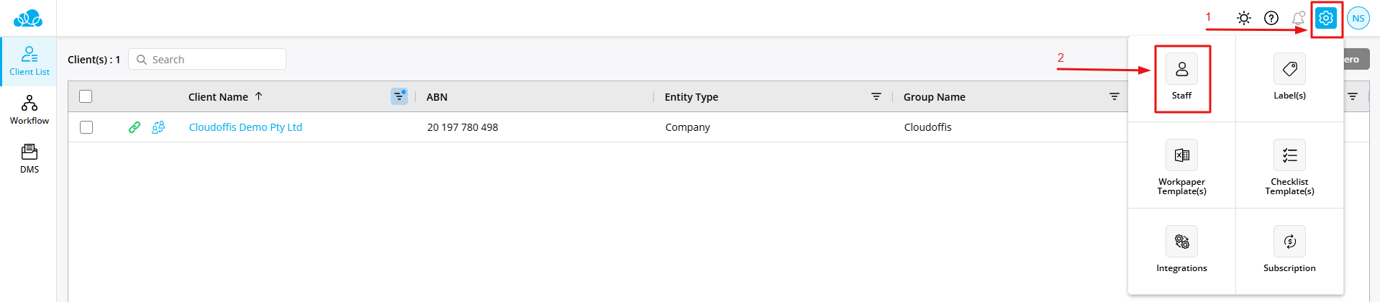Open the settings gear menu
The image size is (1380, 302).
[x=1325, y=19]
